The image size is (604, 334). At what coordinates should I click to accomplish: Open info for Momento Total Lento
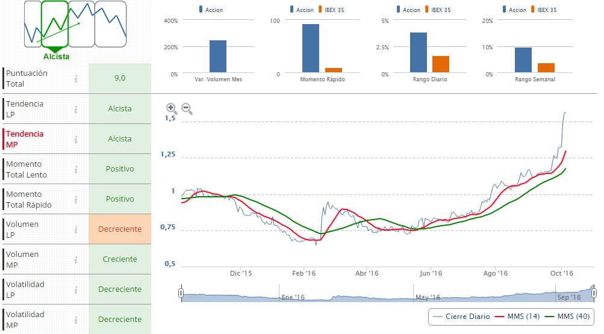tap(76, 169)
